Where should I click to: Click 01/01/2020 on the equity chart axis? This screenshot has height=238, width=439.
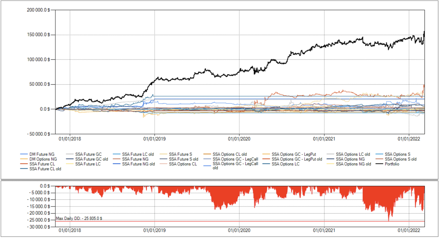click(x=239, y=138)
